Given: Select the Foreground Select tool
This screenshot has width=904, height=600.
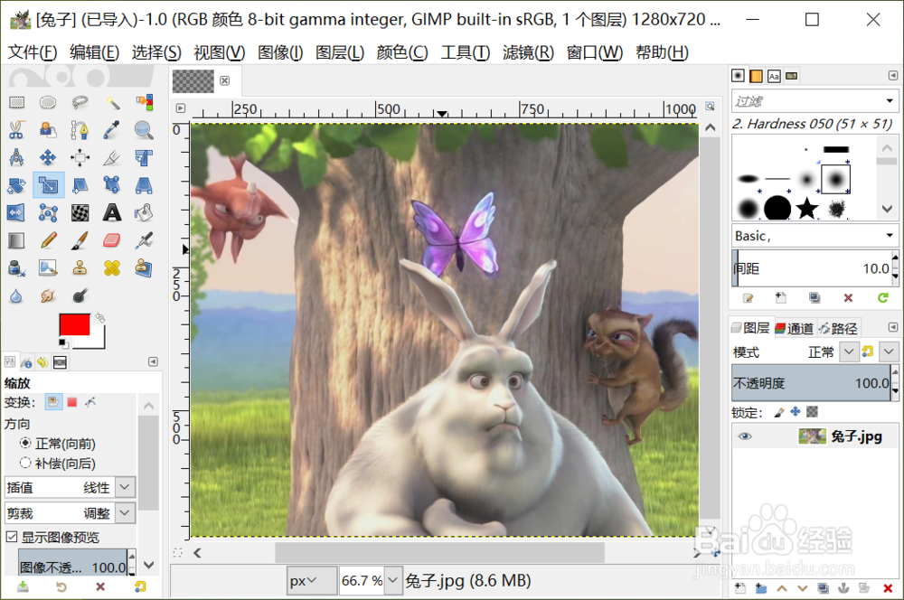Looking at the screenshot, I should [48, 130].
